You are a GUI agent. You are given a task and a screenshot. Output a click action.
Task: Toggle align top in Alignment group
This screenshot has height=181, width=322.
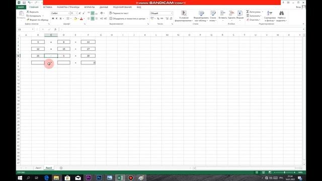click(x=89, y=13)
